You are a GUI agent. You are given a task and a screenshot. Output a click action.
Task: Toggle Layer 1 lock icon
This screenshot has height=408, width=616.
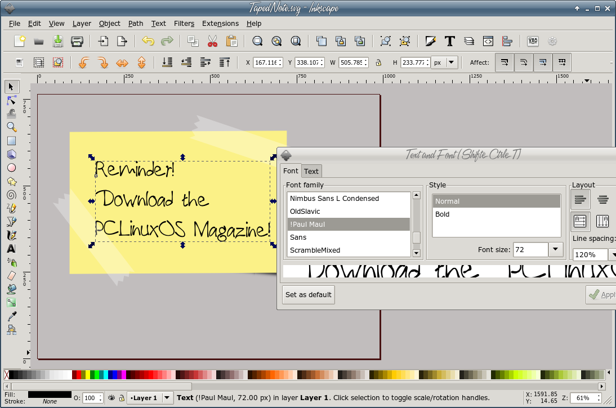122,398
